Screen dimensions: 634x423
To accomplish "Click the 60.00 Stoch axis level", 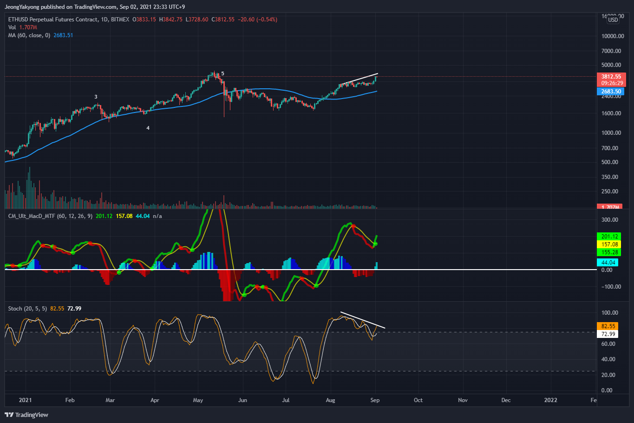I will (608, 344).
